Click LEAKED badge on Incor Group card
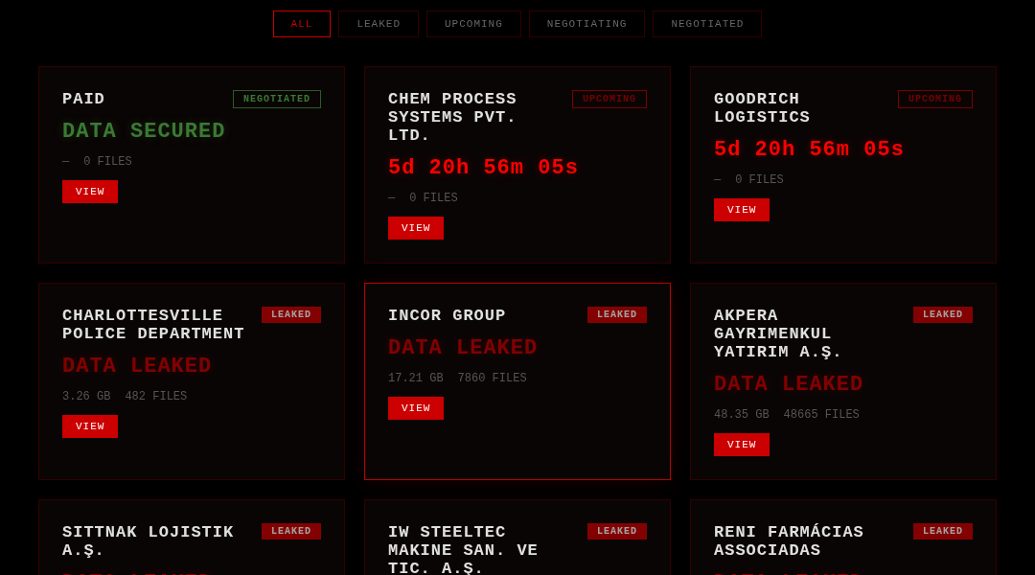The height and width of the screenshot is (575, 1035). (x=617, y=315)
